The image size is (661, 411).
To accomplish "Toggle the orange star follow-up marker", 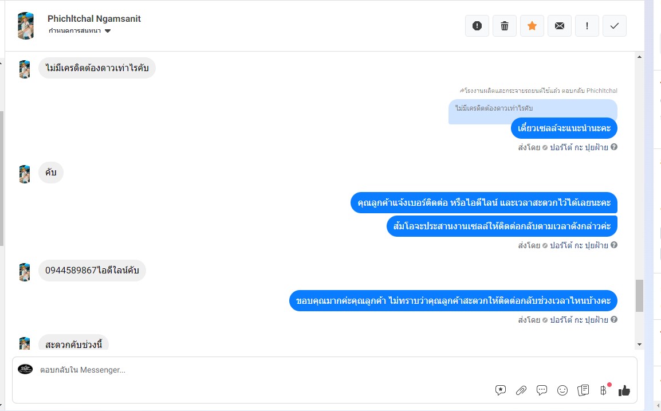I will coord(532,26).
